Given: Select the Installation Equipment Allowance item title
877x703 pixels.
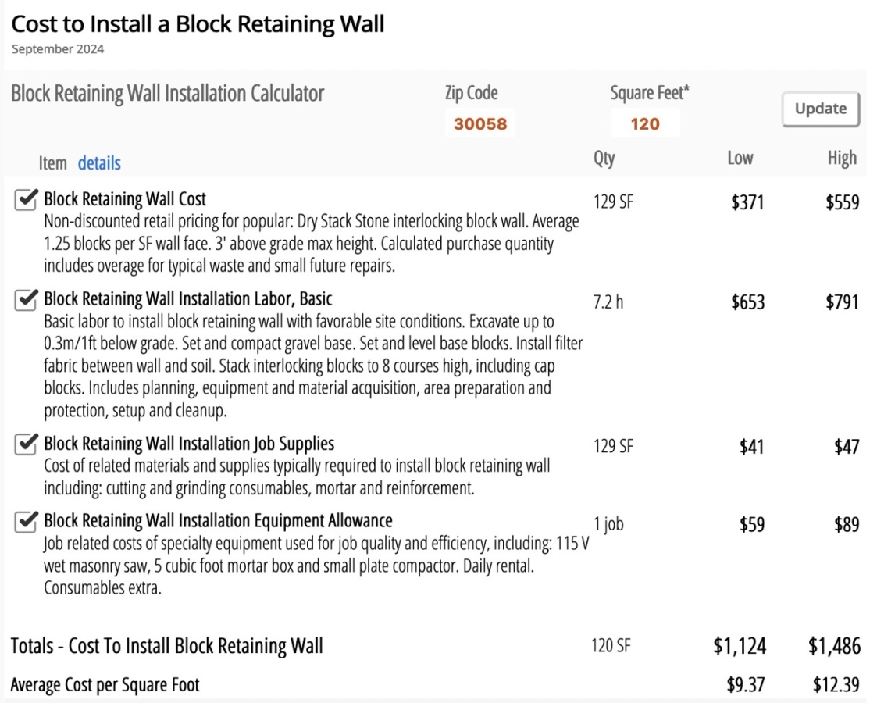Looking at the screenshot, I should [218, 521].
